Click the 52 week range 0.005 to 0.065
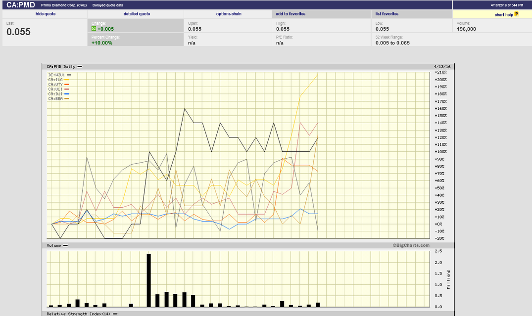 click(x=392, y=43)
